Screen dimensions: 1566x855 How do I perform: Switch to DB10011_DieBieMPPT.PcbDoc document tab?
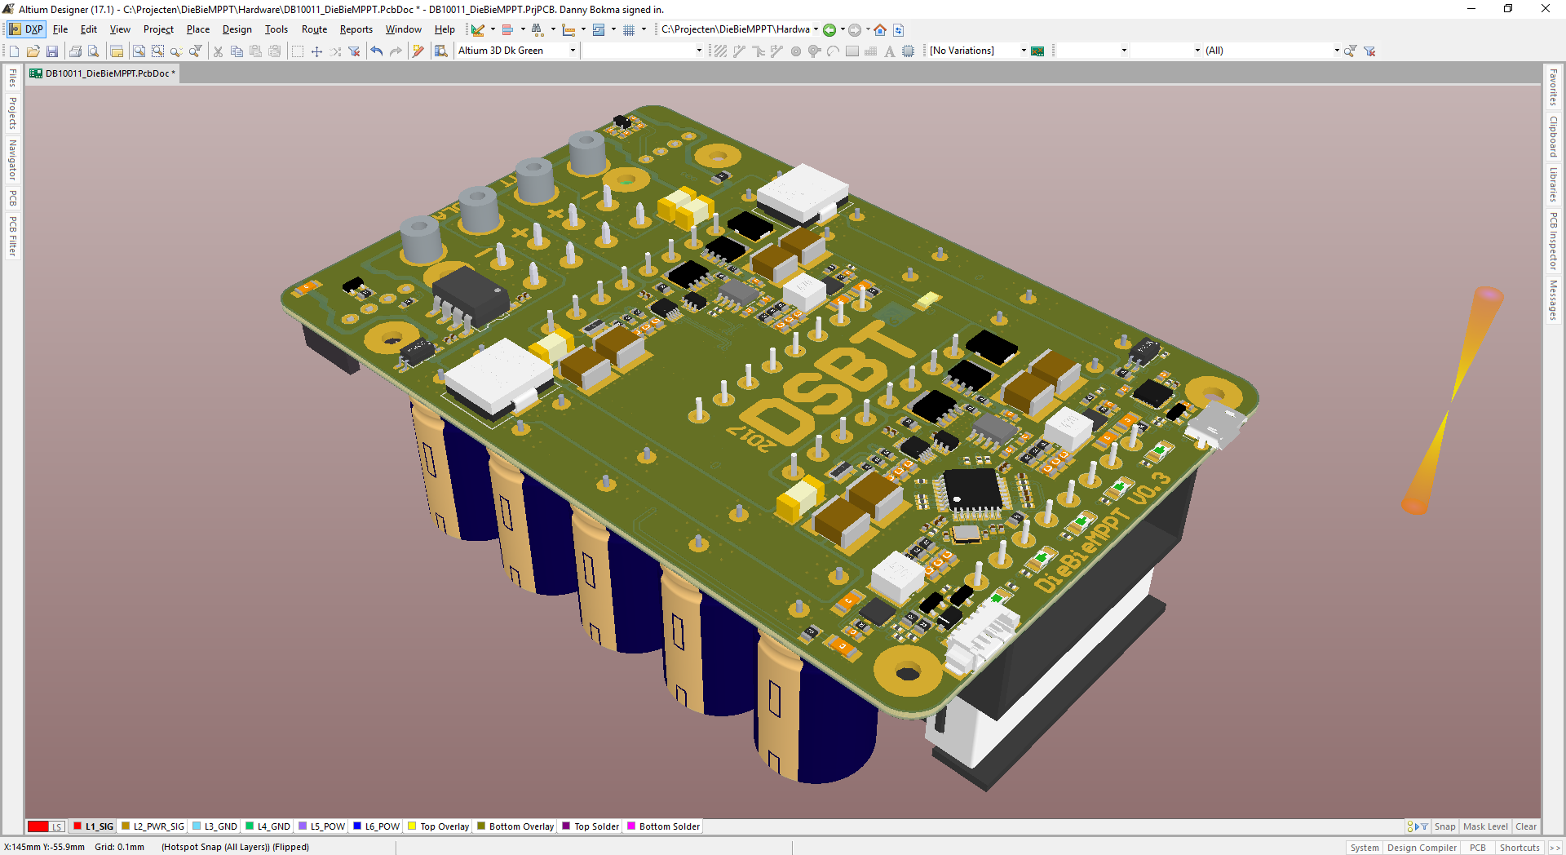click(103, 73)
